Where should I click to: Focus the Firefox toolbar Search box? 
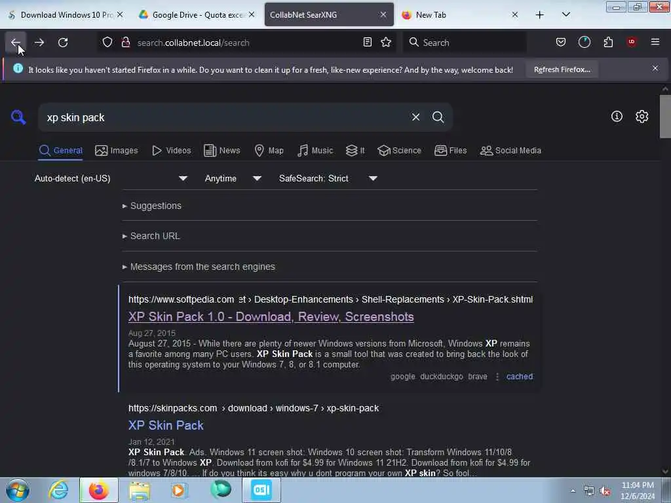[x=465, y=43]
